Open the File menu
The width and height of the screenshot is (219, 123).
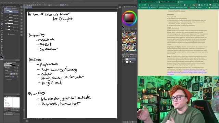coord(2,3)
